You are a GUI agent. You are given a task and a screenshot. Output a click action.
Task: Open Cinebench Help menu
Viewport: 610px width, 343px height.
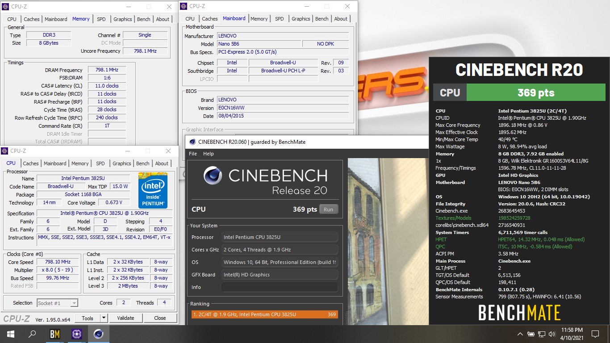click(x=209, y=154)
